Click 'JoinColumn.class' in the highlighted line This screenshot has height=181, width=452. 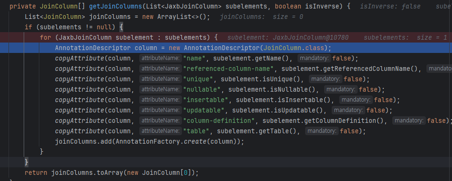point(294,48)
